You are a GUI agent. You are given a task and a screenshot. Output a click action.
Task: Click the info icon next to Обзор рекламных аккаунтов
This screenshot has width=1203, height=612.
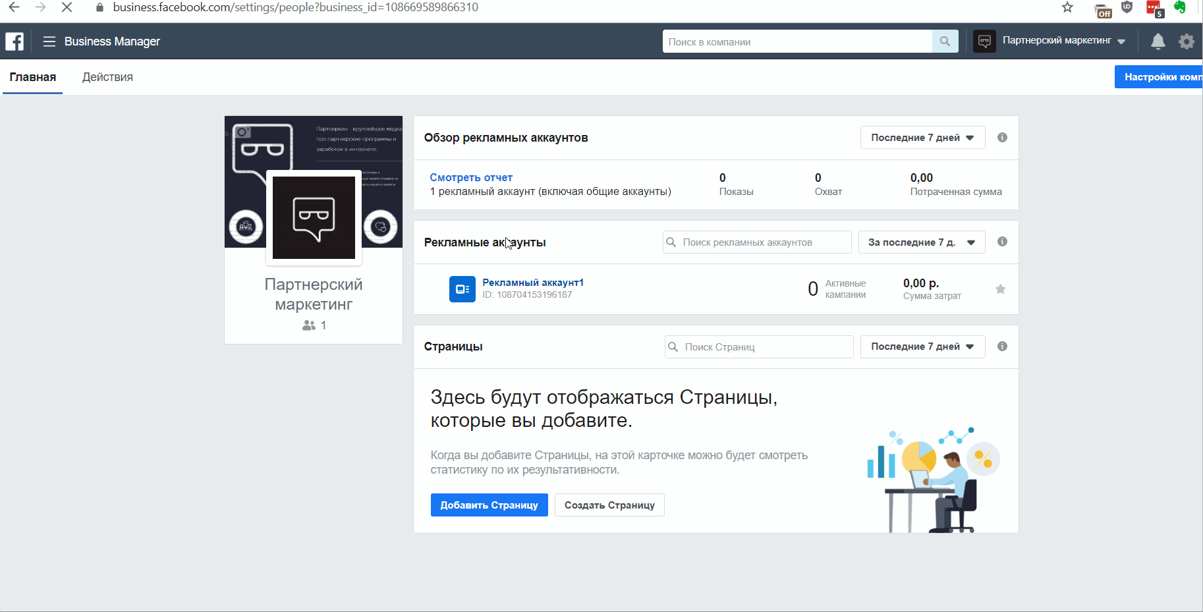(x=1002, y=137)
